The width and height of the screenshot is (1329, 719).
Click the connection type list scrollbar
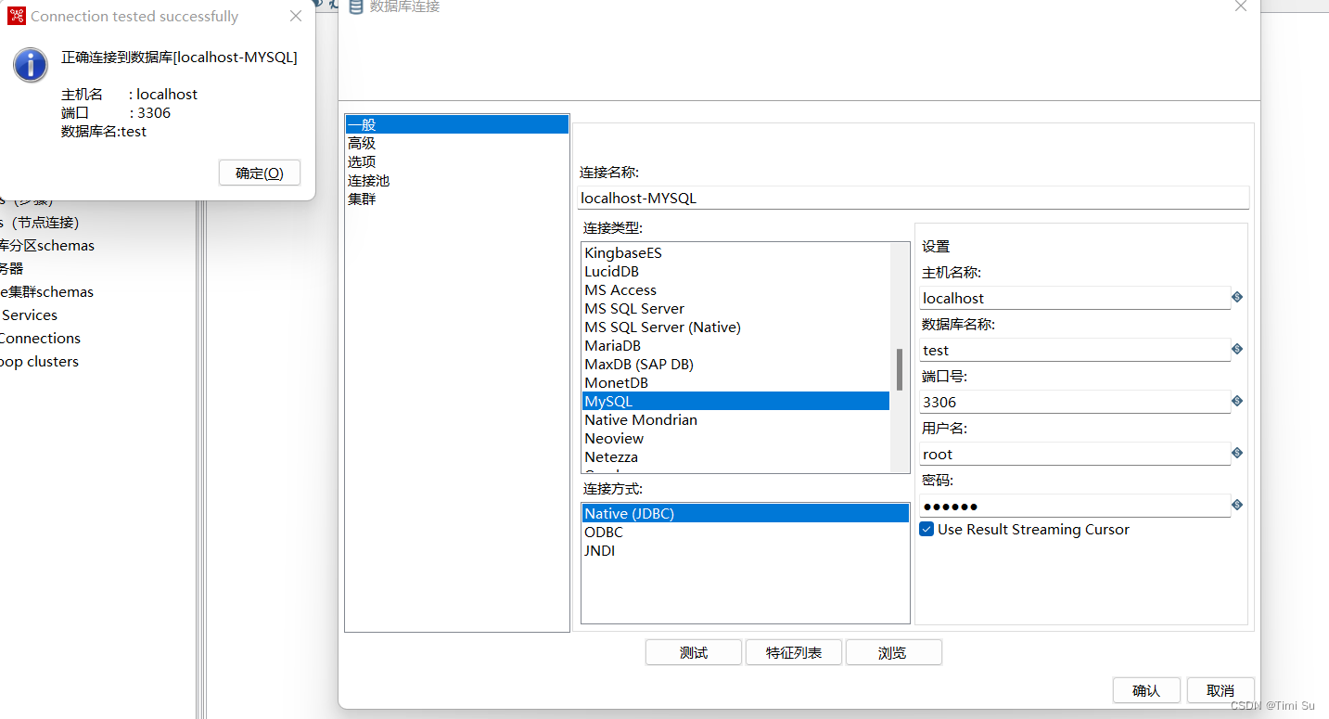(899, 368)
